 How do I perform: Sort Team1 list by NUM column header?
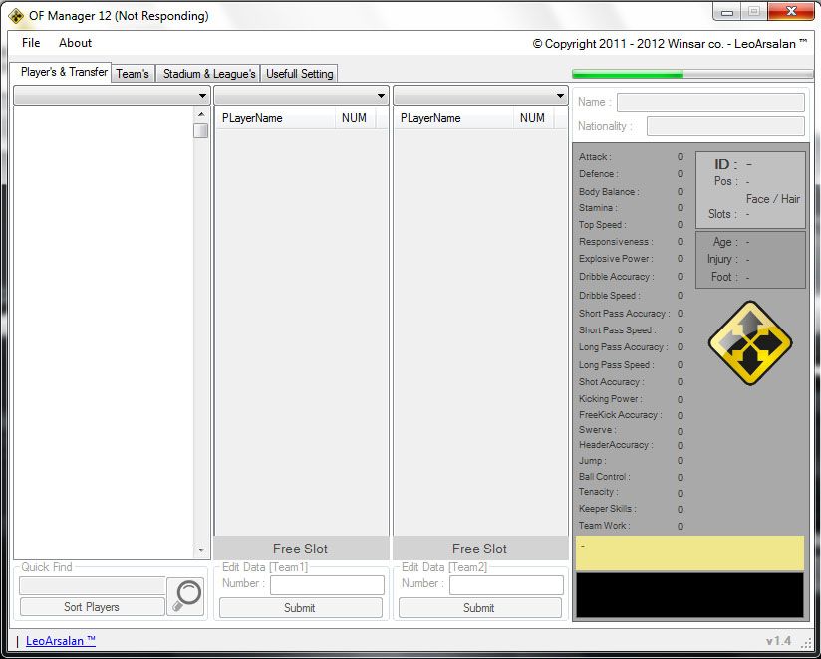coord(354,118)
